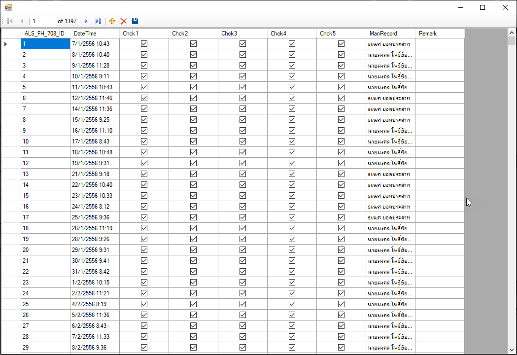Image resolution: width=517 pixels, height=355 pixels.
Task: Sort by ALS_FH_708_ID column header
Action: point(45,34)
